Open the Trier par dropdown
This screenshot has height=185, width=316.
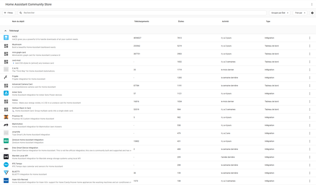coord(300,13)
